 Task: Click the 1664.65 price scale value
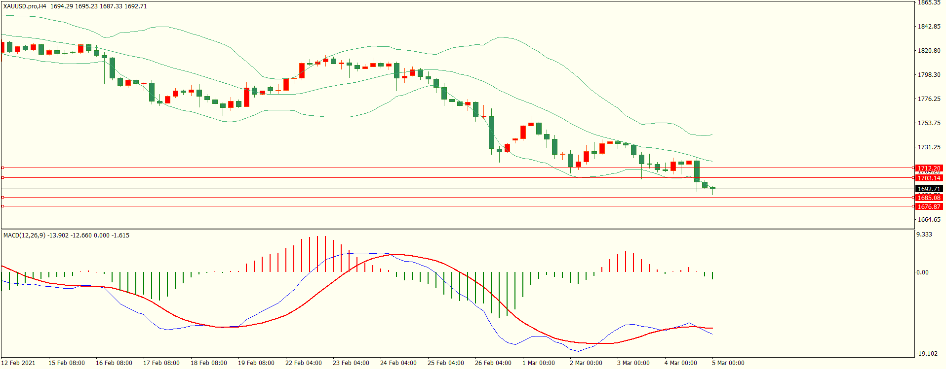click(x=929, y=220)
